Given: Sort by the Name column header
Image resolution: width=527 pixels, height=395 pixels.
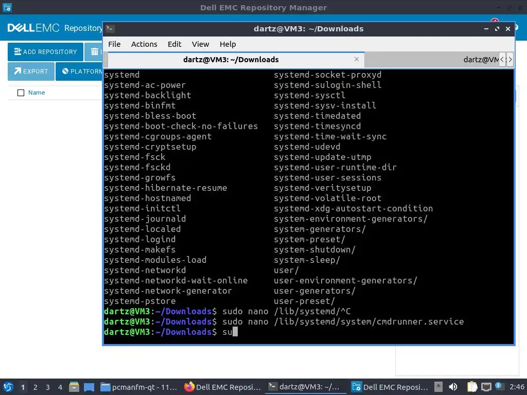Looking at the screenshot, I should 37,93.
